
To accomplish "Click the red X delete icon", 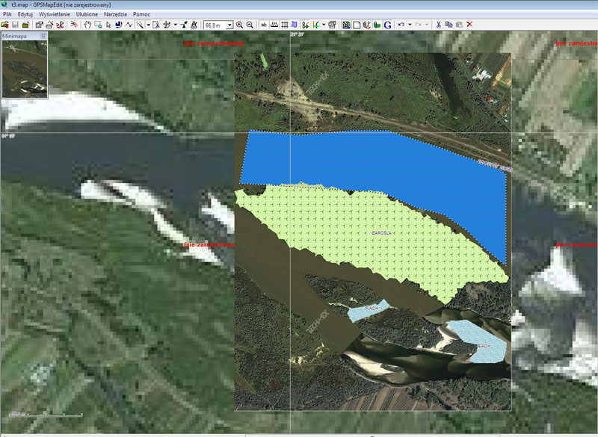I will [469, 25].
